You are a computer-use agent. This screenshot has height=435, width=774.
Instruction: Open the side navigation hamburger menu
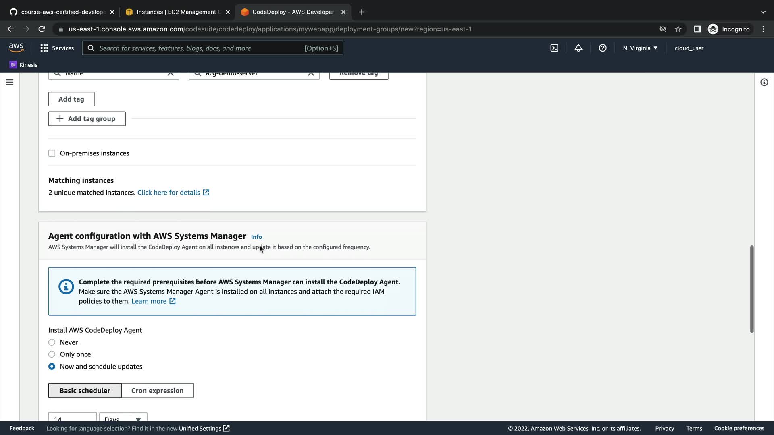(x=10, y=82)
